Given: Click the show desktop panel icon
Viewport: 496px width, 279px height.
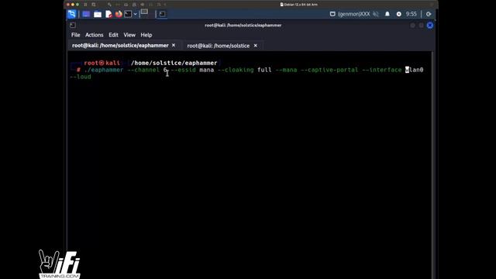Looking at the screenshot, I should coord(86,14).
